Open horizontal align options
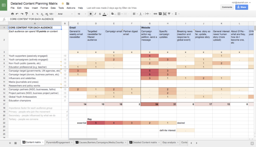Image resolution: width=256 pixels, height=147 pixels. (x=134, y=14)
